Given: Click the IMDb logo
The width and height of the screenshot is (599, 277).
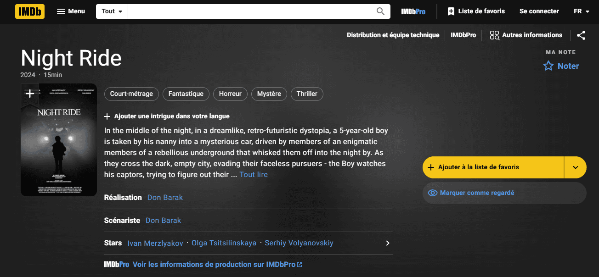Looking at the screenshot, I should coord(30,11).
